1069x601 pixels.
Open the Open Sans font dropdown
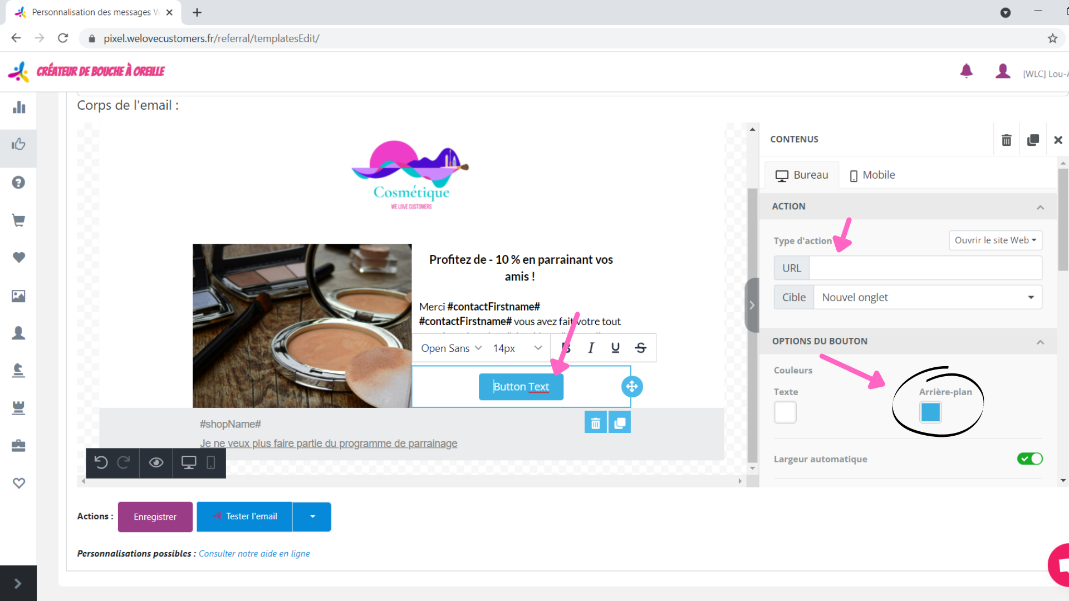451,348
